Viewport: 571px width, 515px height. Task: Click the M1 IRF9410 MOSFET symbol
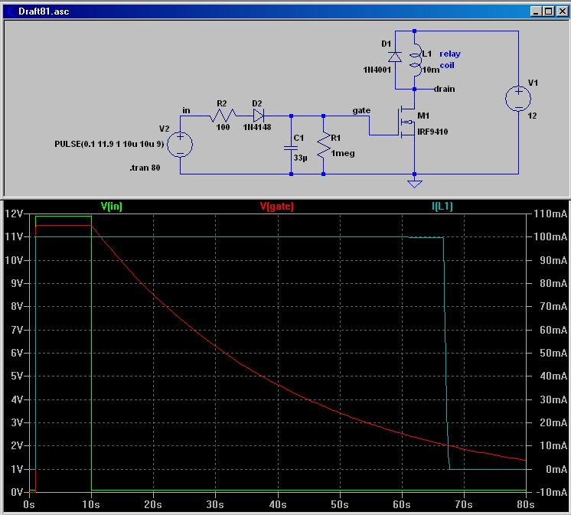(407, 122)
